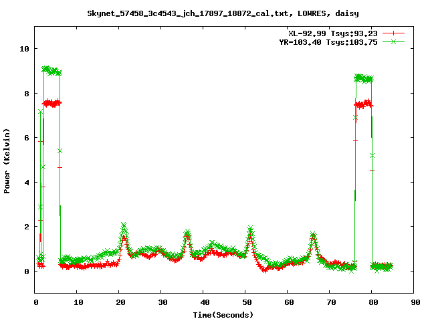The width and height of the screenshot is (428, 321).
Task: Click y-axis tick label 6
Action: point(27,138)
